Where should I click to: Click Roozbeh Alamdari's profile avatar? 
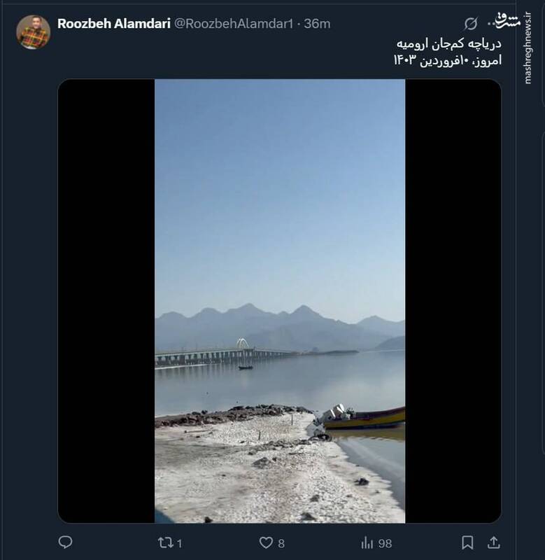tap(33, 32)
